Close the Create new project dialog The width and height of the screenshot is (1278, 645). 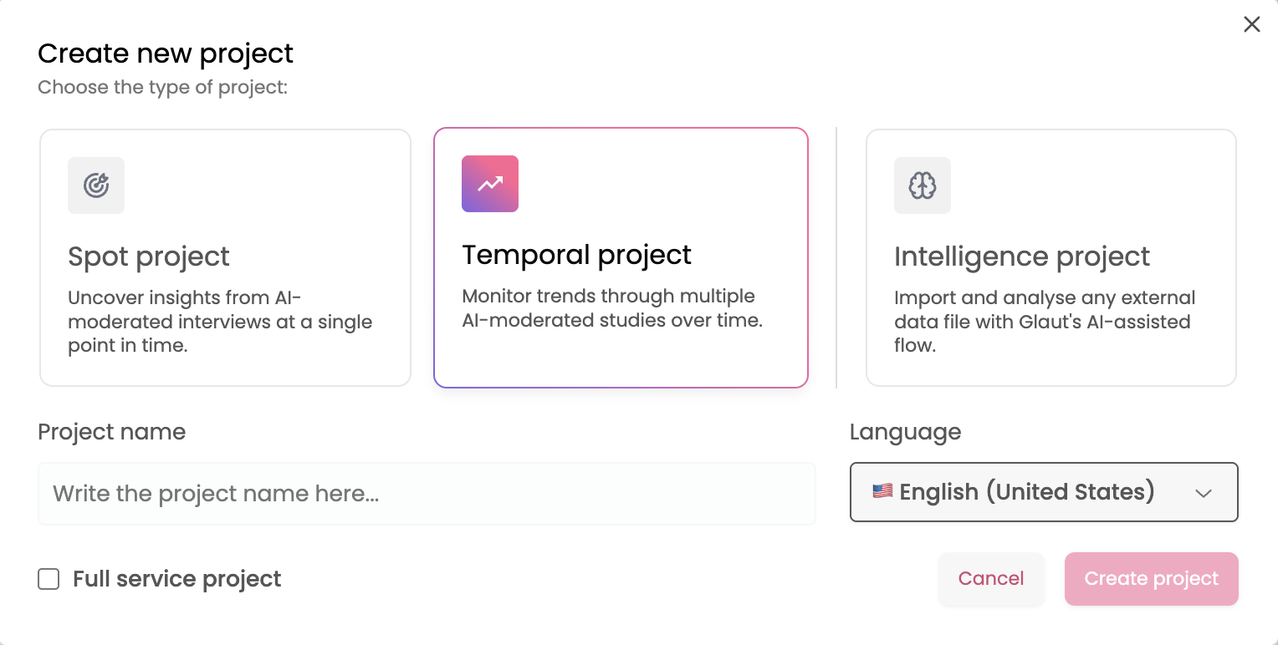coord(1251,24)
